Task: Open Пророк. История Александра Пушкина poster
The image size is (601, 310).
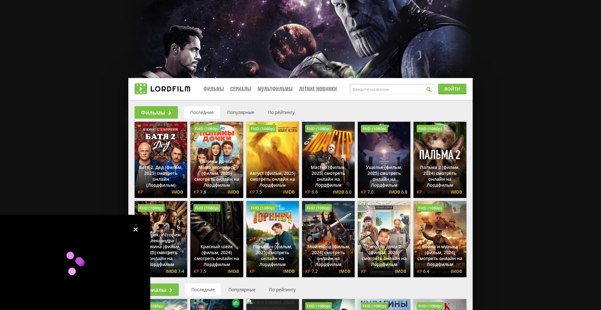Action: click(x=169, y=239)
